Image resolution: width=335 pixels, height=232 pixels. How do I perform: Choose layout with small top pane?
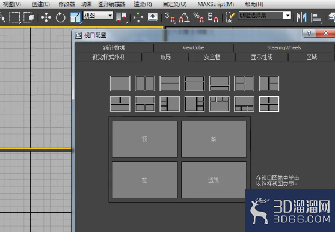(194, 84)
